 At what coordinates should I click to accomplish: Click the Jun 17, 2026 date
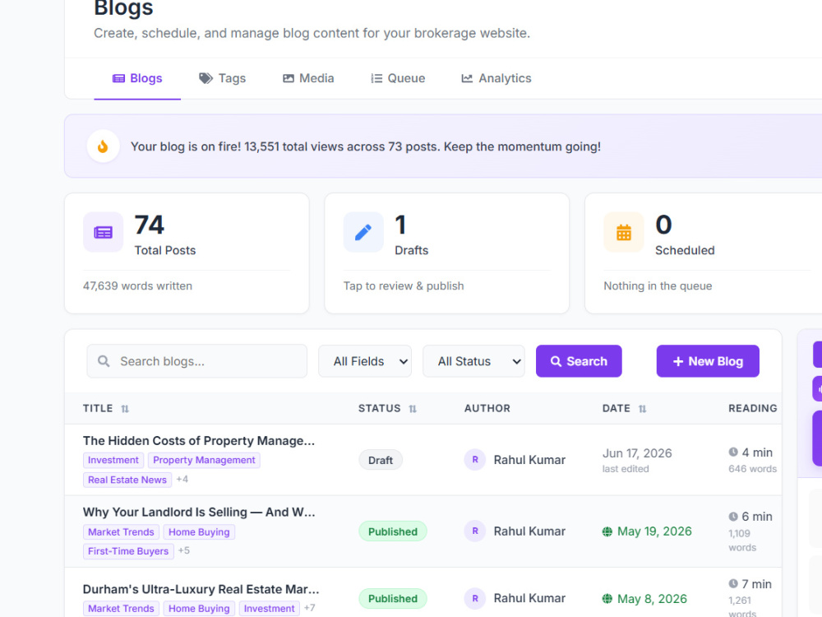[637, 453]
